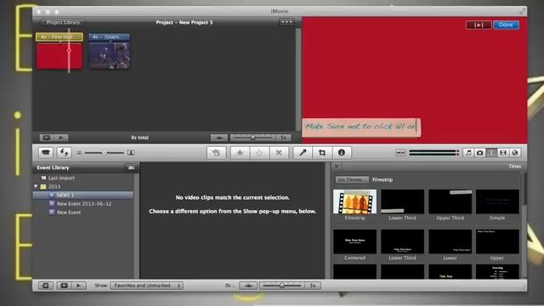
Task: Open the photo browser camera icon
Action: pyautogui.click(x=479, y=153)
